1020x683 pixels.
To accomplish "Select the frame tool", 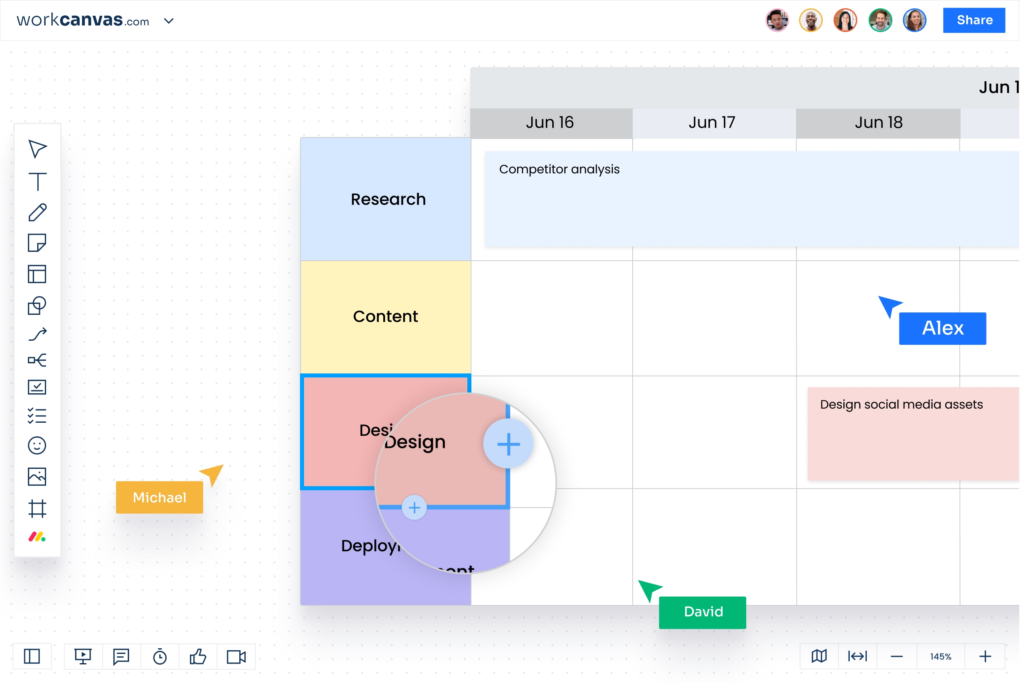I will (x=37, y=509).
